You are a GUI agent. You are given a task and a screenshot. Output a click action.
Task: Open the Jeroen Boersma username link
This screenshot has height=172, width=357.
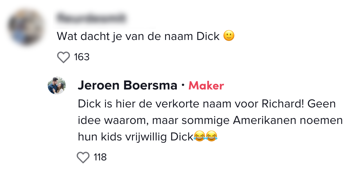pyautogui.click(x=128, y=86)
